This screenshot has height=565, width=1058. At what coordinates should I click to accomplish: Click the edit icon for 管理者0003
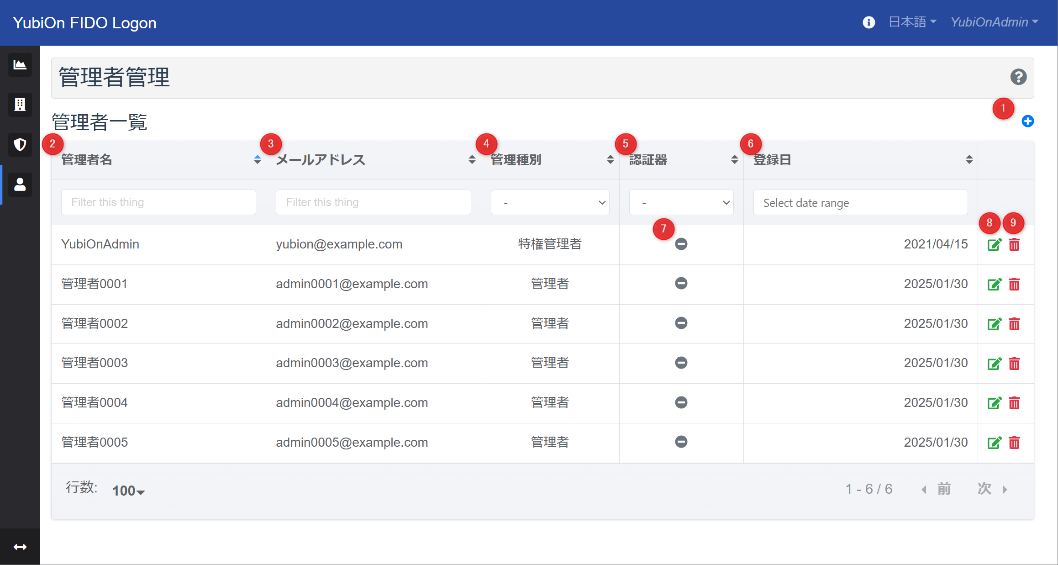[x=995, y=363]
